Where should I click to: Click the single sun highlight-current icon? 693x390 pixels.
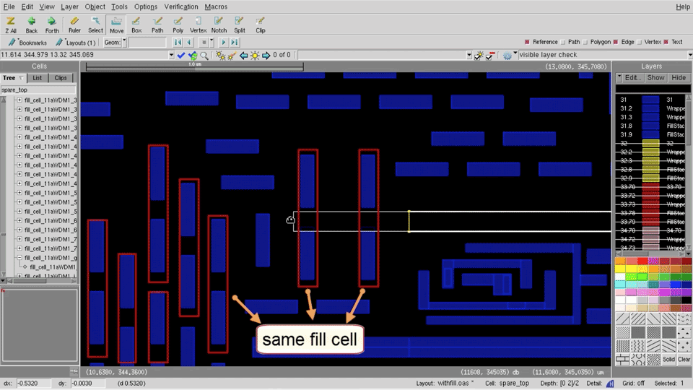(x=255, y=56)
